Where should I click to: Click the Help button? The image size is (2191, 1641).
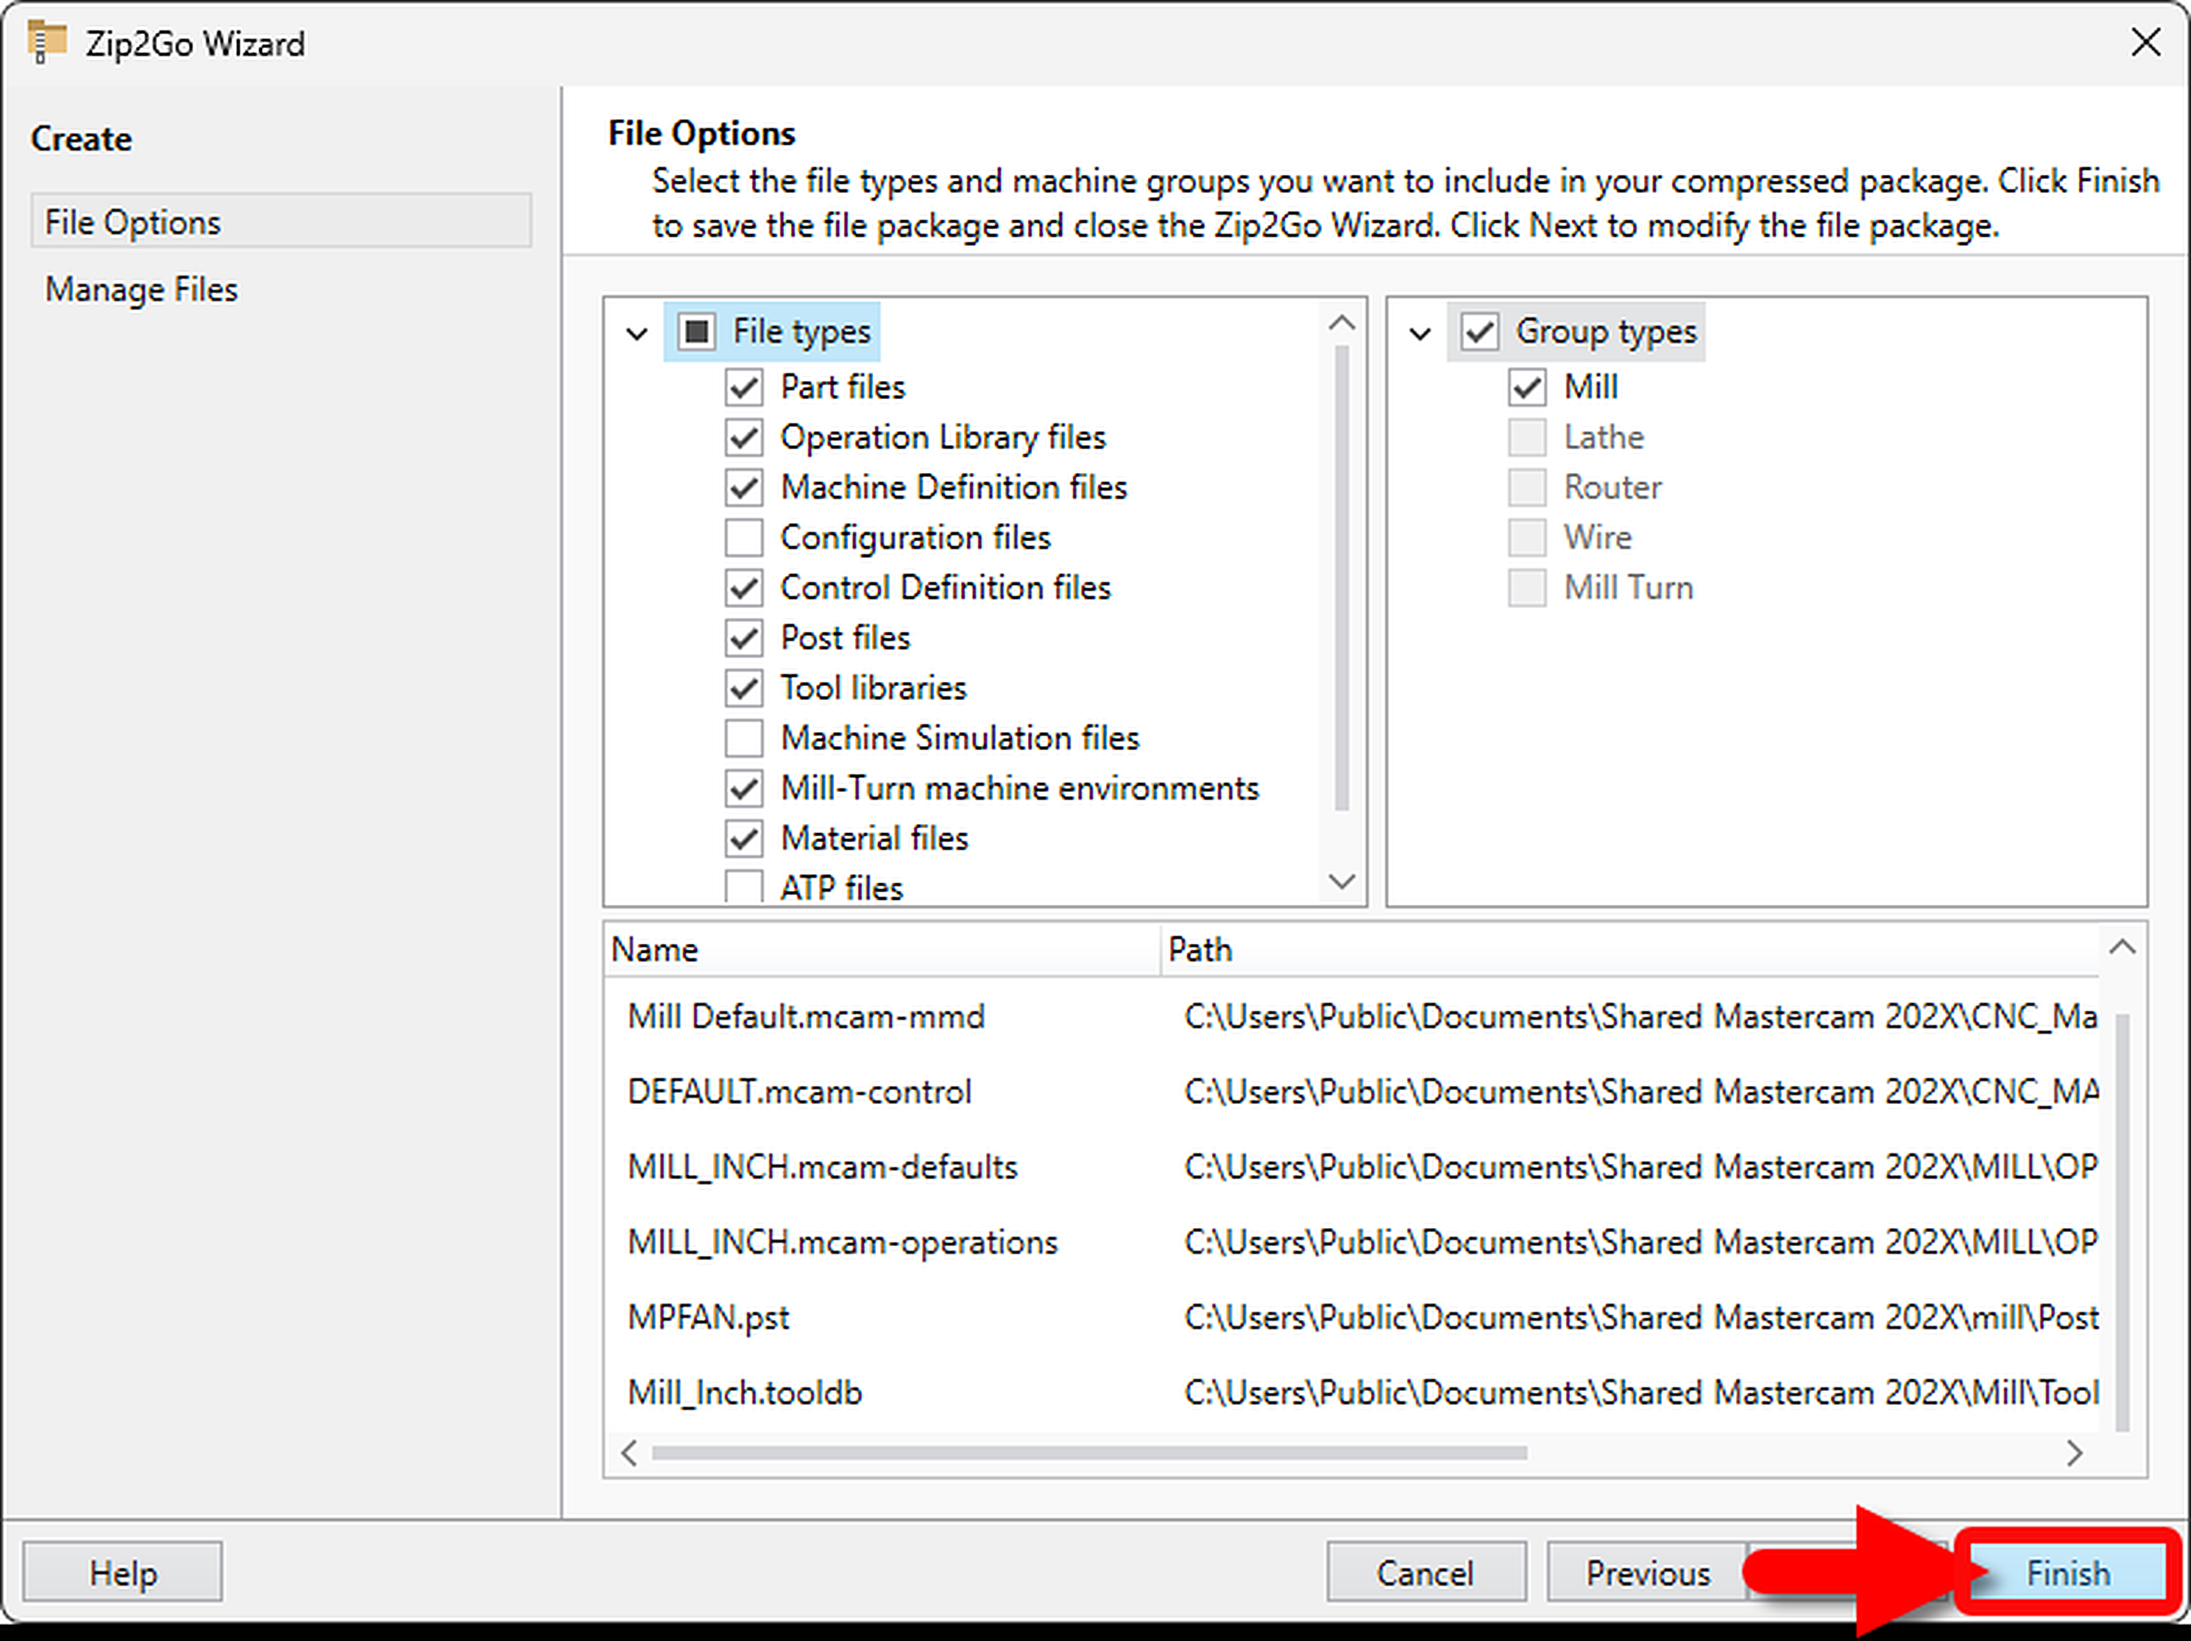pos(123,1573)
